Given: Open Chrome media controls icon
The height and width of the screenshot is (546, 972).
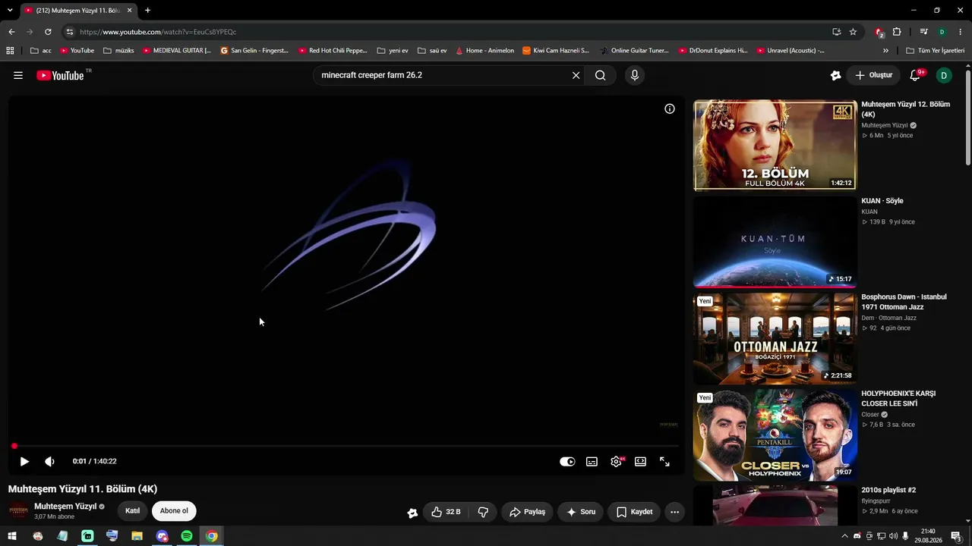Looking at the screenshot, I should (923, 32).
